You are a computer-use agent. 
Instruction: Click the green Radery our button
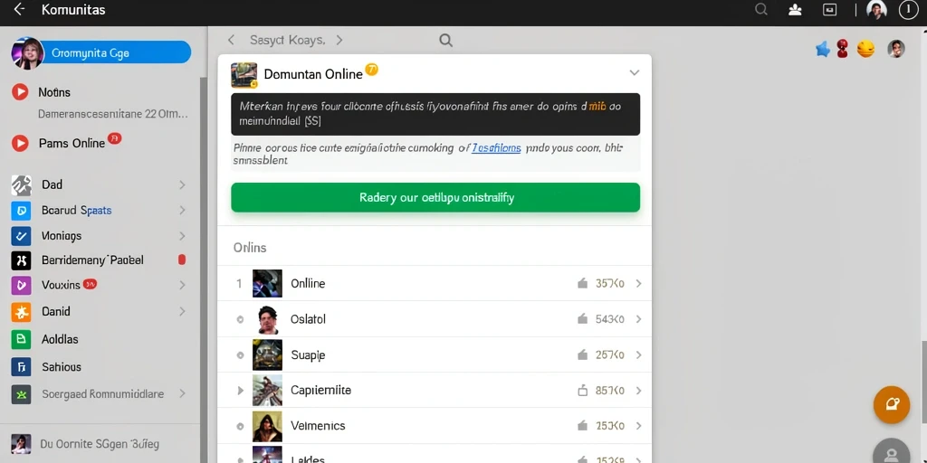pos(435,197)
